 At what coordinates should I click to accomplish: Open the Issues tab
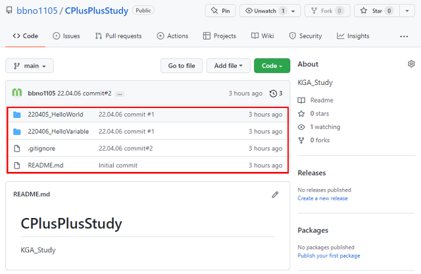[66, 36]
